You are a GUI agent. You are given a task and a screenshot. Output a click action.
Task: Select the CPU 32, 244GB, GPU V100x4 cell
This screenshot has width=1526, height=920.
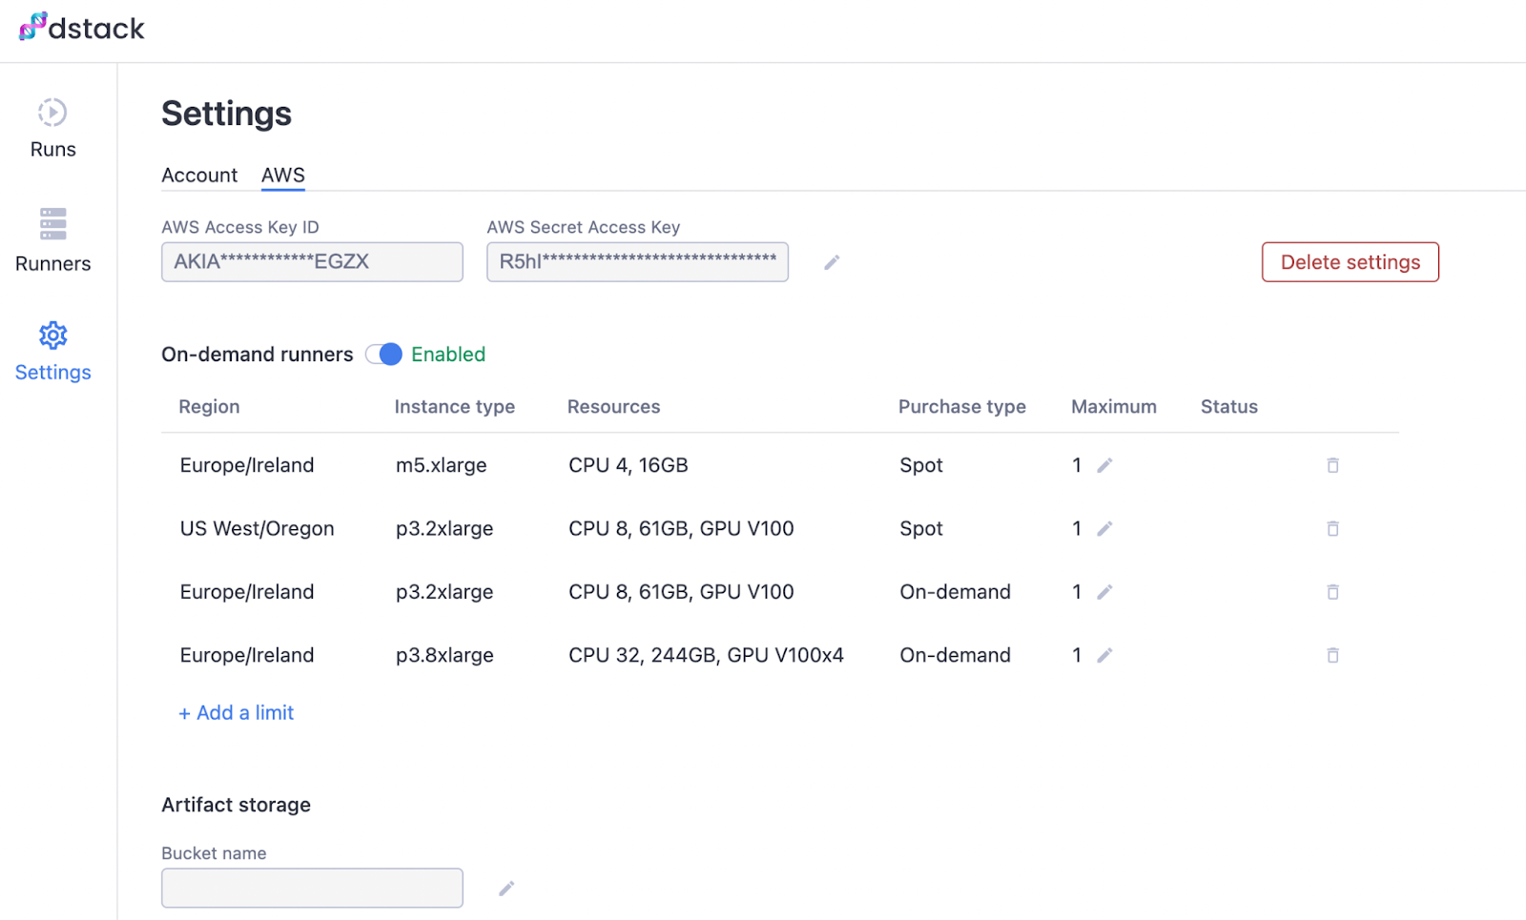706,655
